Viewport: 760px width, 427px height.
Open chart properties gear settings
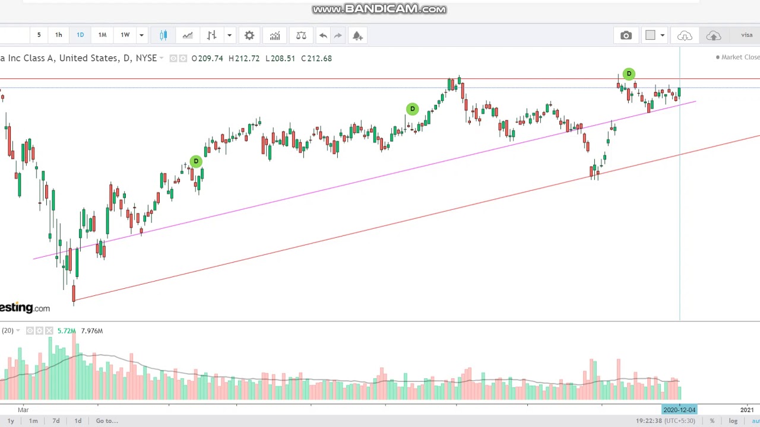tap(249, 36)
